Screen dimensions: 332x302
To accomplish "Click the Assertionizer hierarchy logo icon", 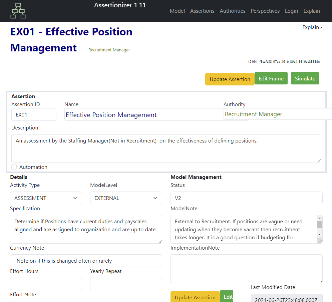I will (18, 11).
